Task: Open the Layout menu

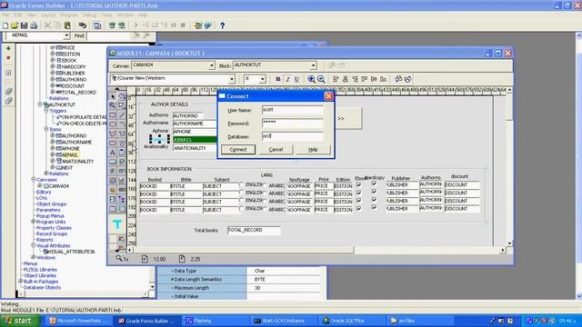Action: click(x=48, y=15)
